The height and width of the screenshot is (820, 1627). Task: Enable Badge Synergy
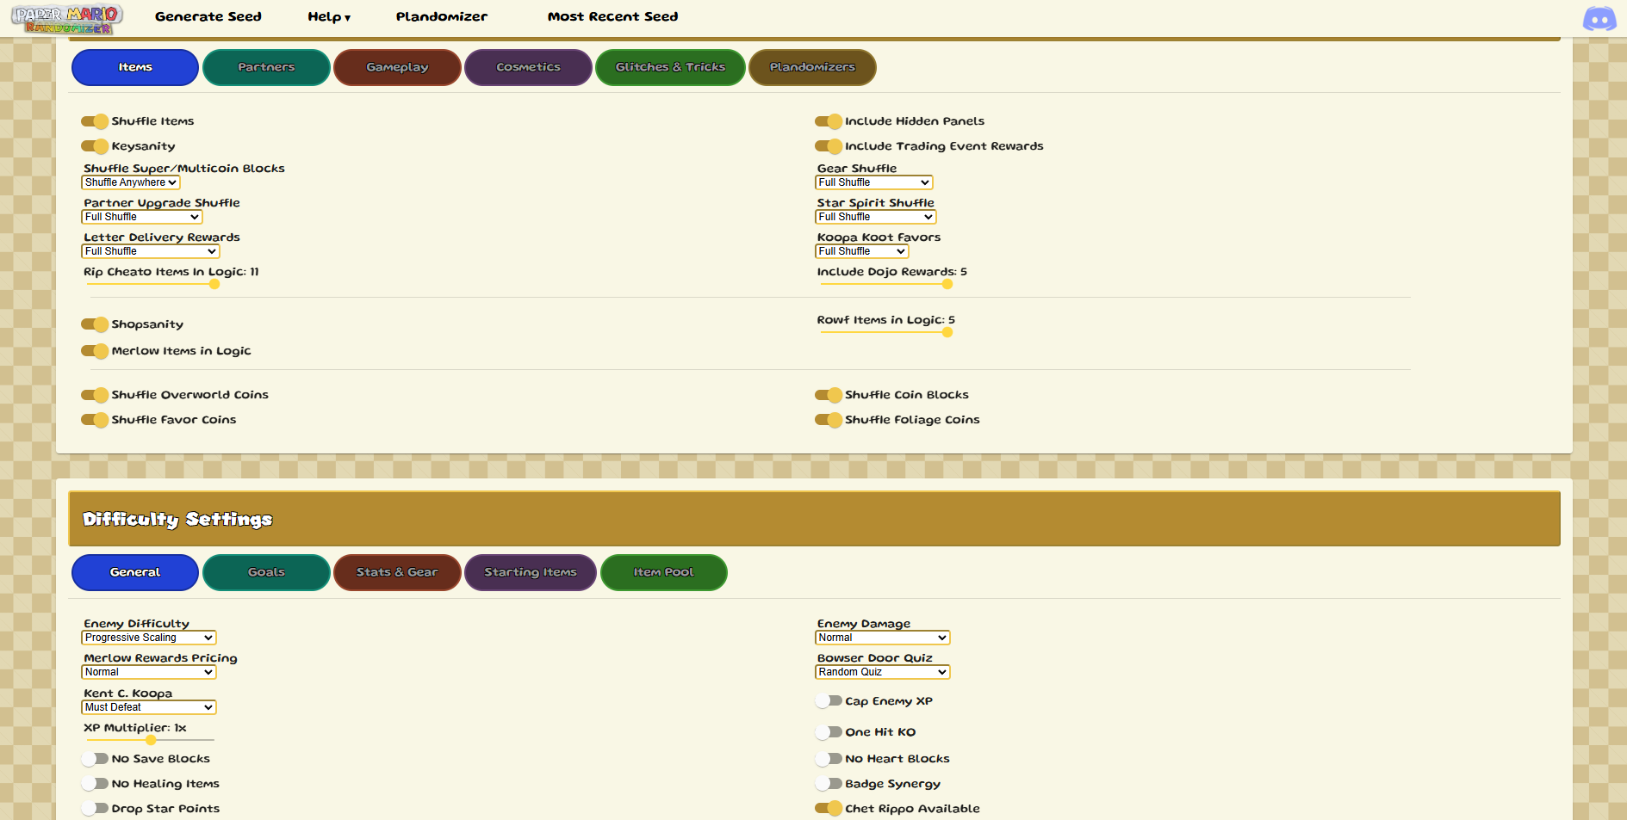pyautogui.click(x=829, y=784)
